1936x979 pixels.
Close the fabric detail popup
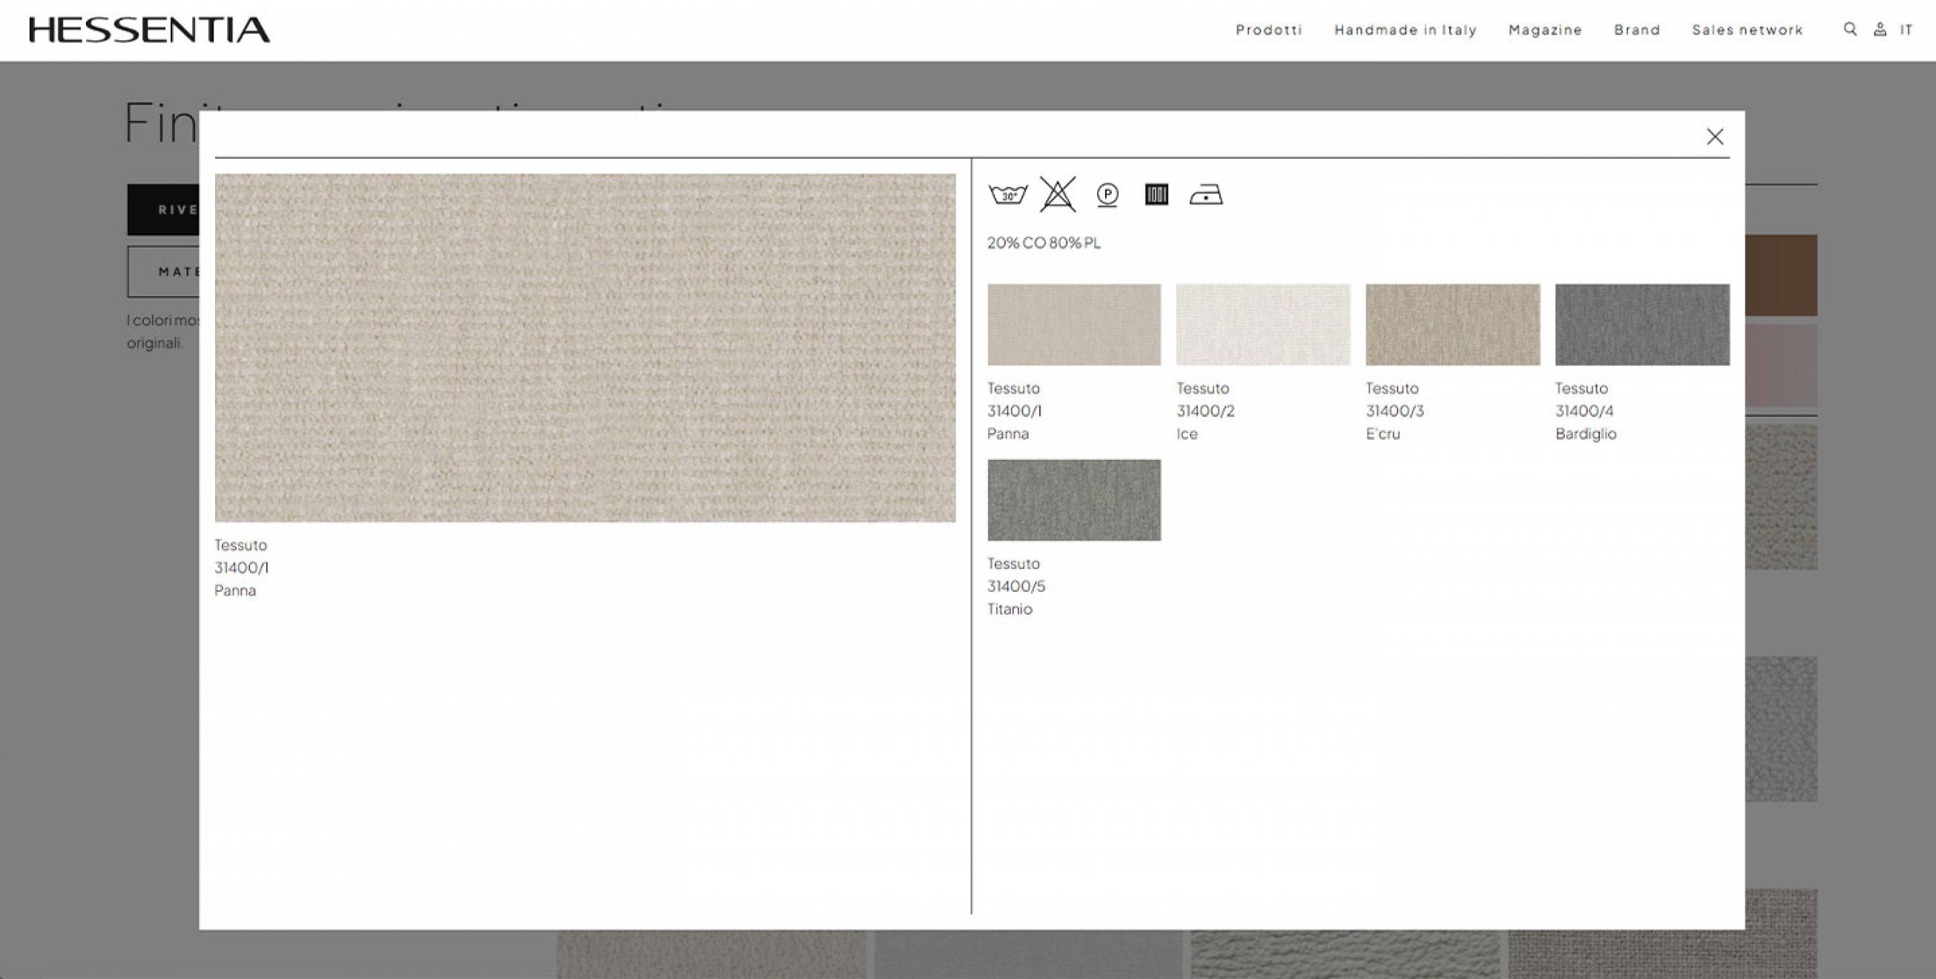(1714, 136)
